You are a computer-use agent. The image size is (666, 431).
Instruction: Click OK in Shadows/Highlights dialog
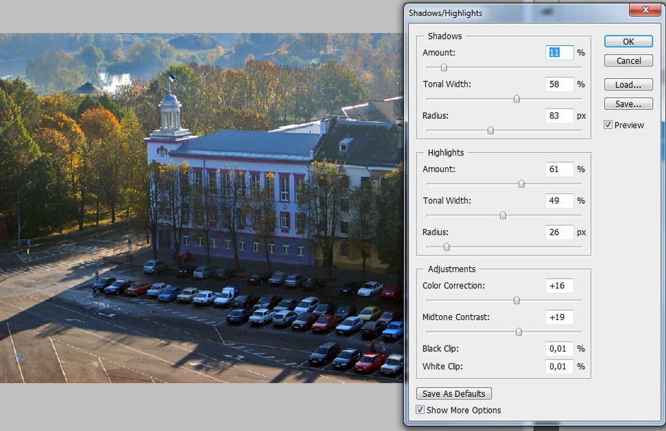pos(628,41)
